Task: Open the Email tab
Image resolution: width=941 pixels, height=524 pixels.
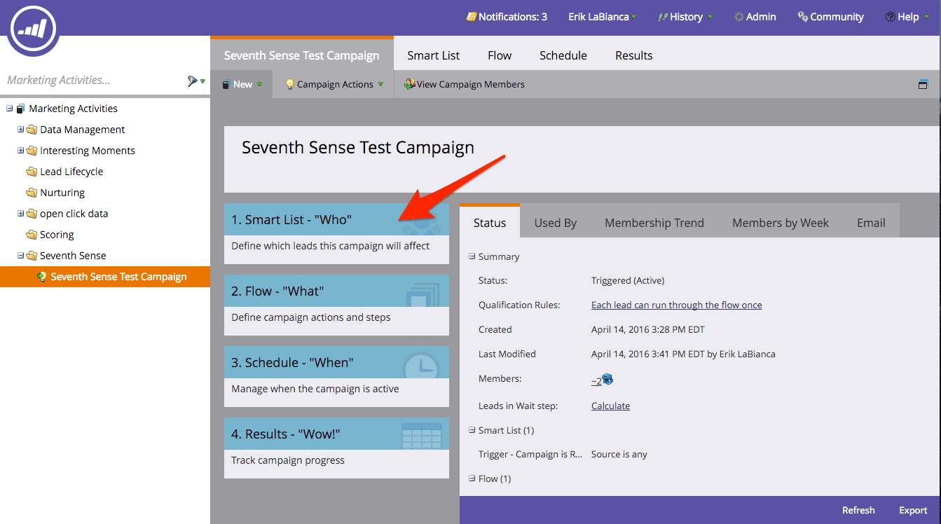Action: coord(871,223)
